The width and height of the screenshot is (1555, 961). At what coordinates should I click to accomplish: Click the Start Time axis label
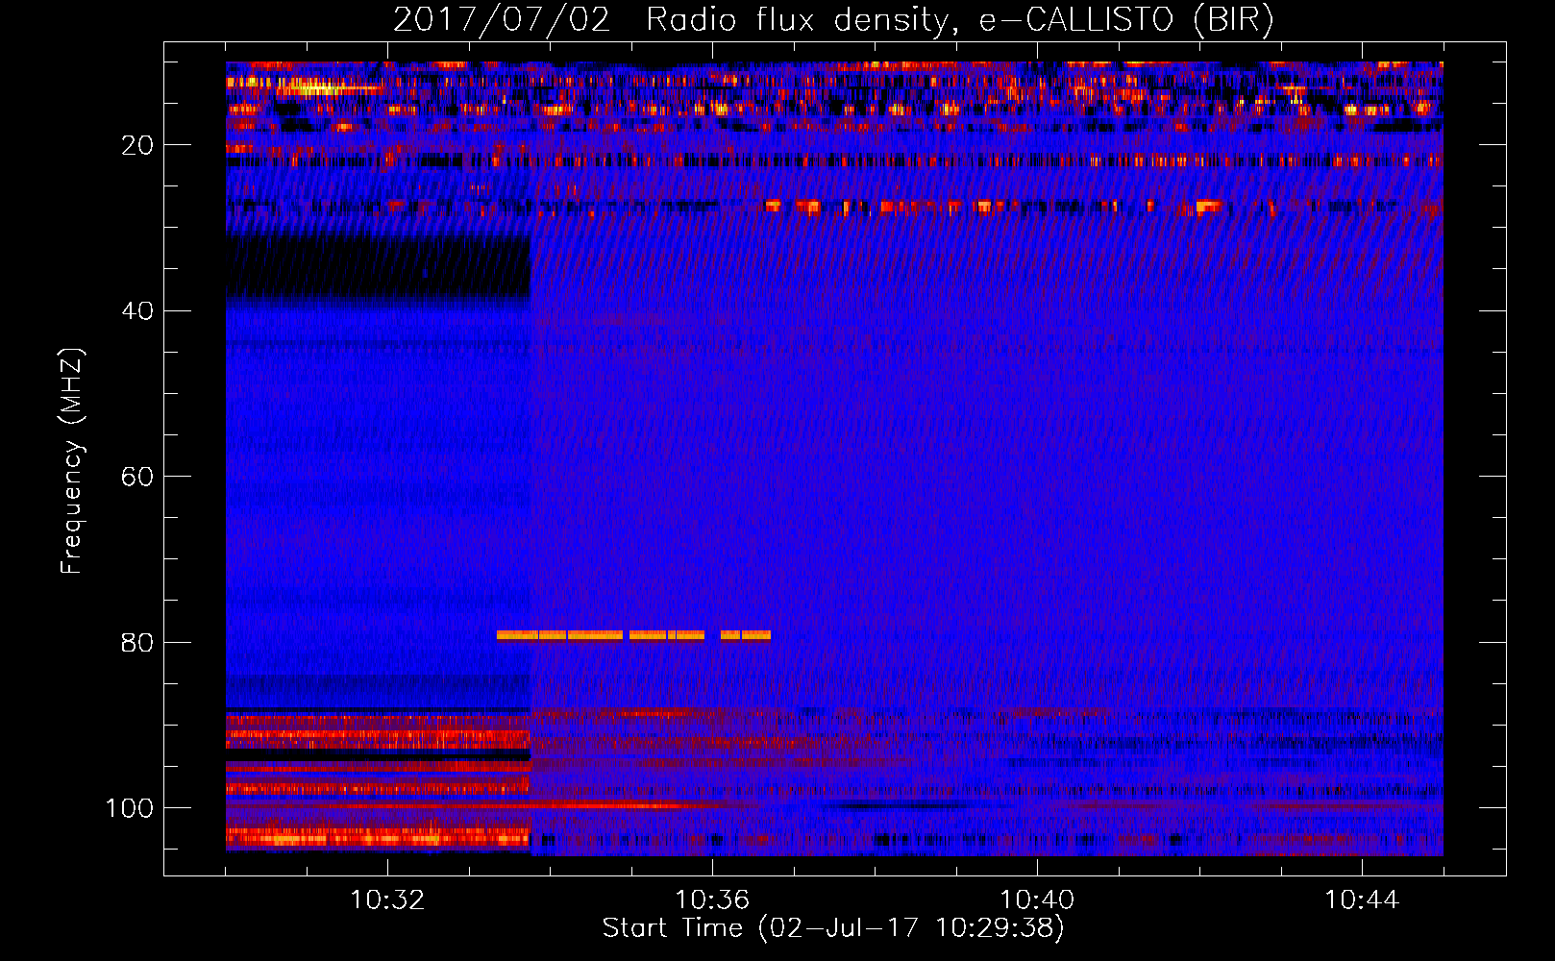tap(833, 928)
